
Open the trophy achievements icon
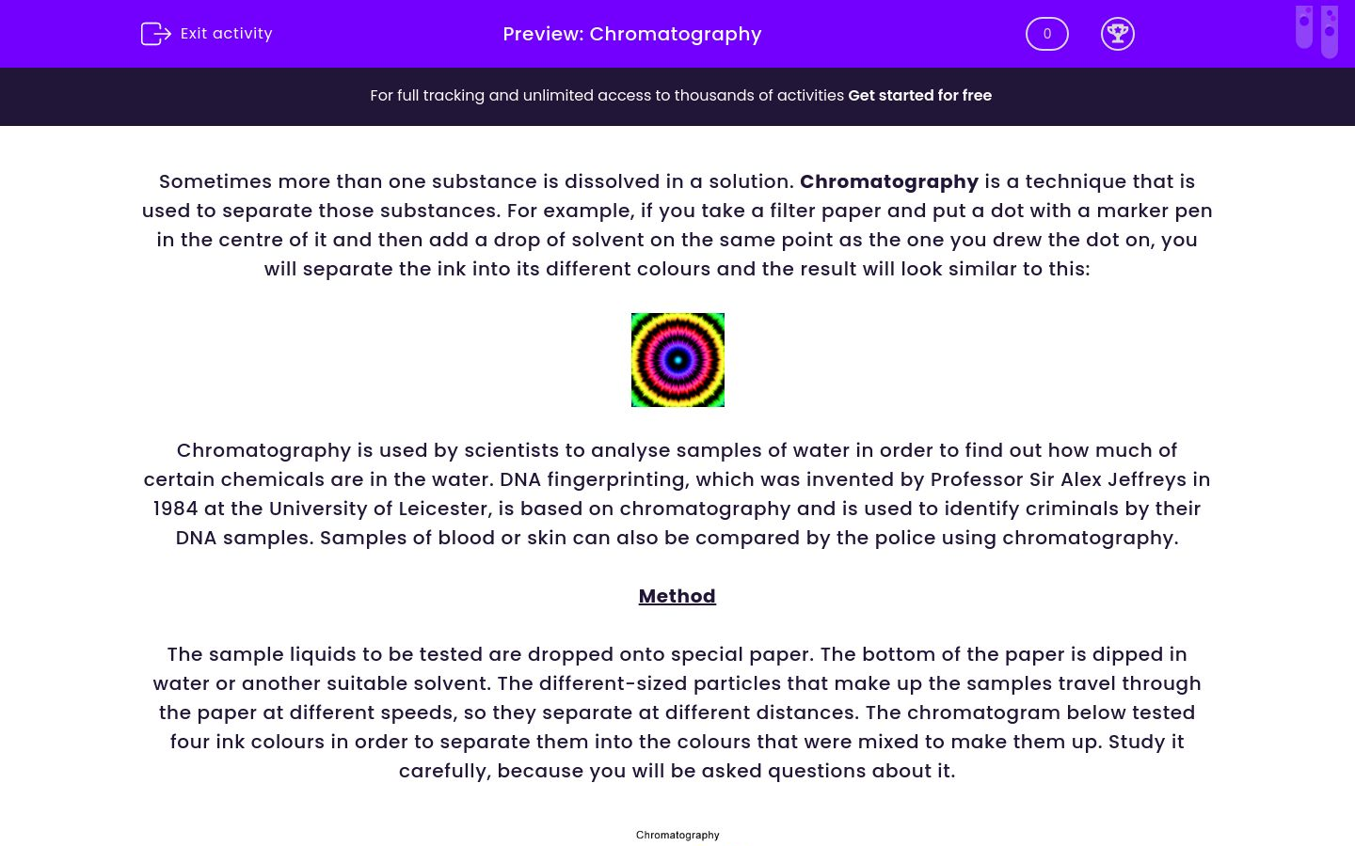pyautogui.click(x=1118, y=33)
